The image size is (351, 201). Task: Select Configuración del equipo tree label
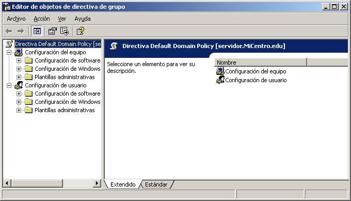click(55, 52)
